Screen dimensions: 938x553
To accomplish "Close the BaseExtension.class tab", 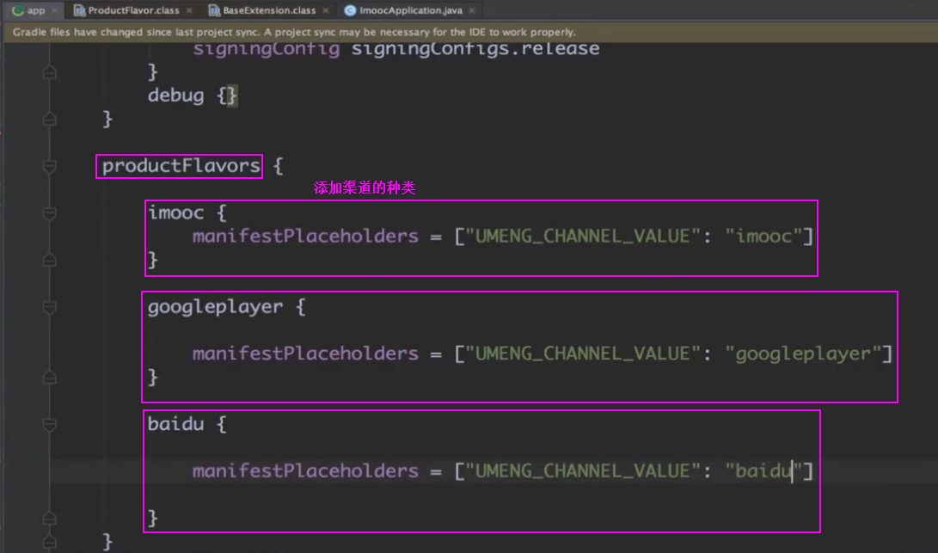I will (x=326, y=10).
